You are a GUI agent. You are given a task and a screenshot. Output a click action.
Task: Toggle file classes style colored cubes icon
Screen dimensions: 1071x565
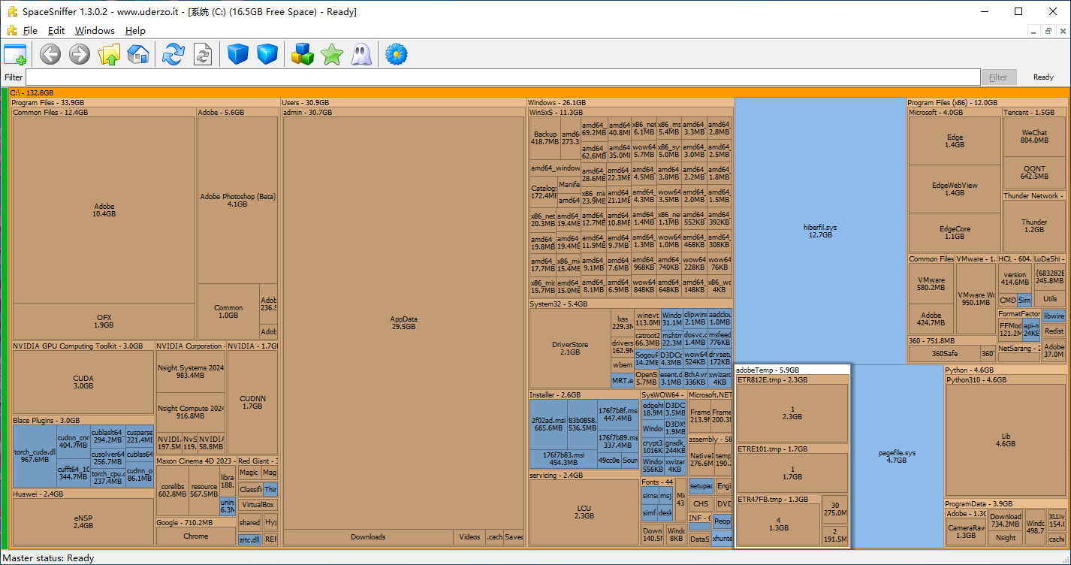pyautogui.click(x=303, y=54)
